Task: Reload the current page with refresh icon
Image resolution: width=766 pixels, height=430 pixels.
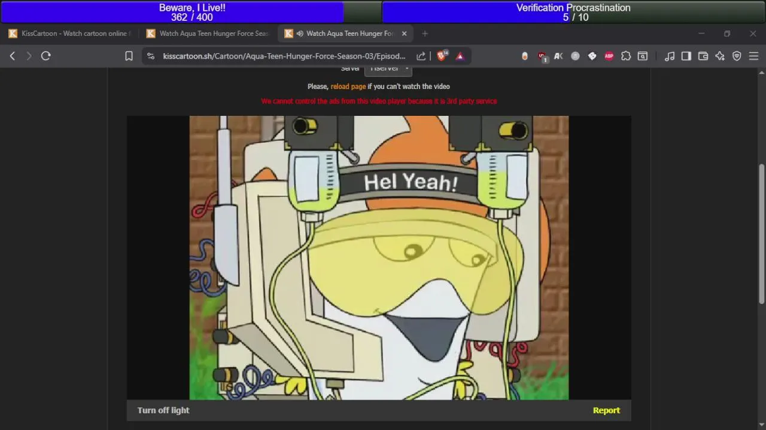Action: 45,56
